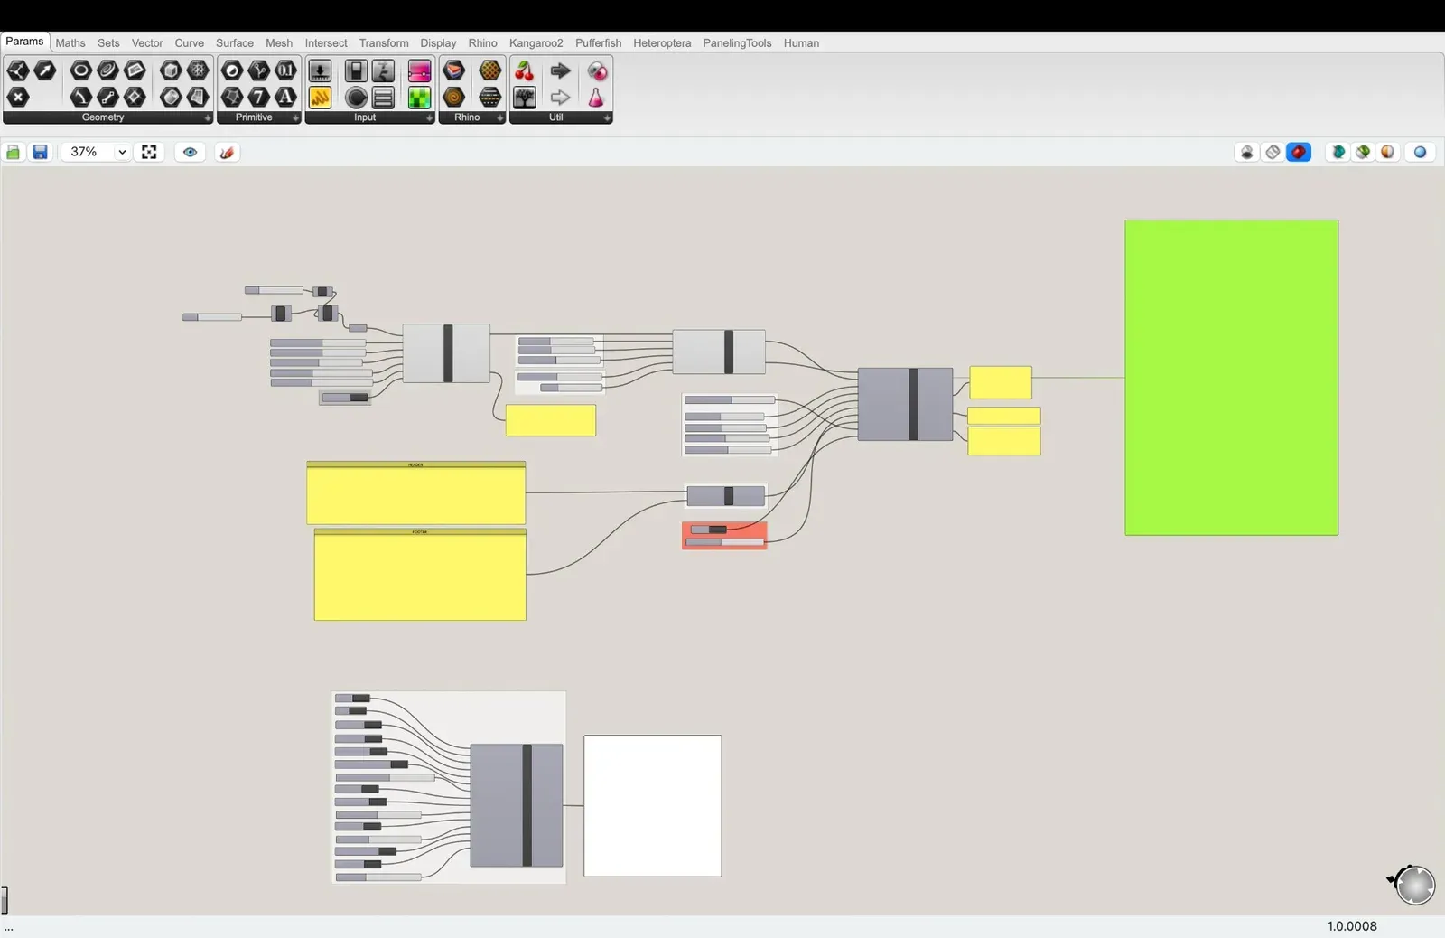1445x938 pixels.
Task: Select the tree Param Viewer icon in Util
Action: pyautogui.click(x=525, y=97)
